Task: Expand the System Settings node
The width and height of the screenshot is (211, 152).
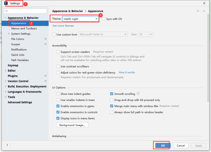Action: [x=9, y=34]
